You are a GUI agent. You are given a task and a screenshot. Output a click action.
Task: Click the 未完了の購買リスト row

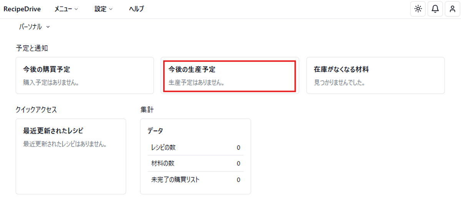pyautogui.click(x=196, y=180)
